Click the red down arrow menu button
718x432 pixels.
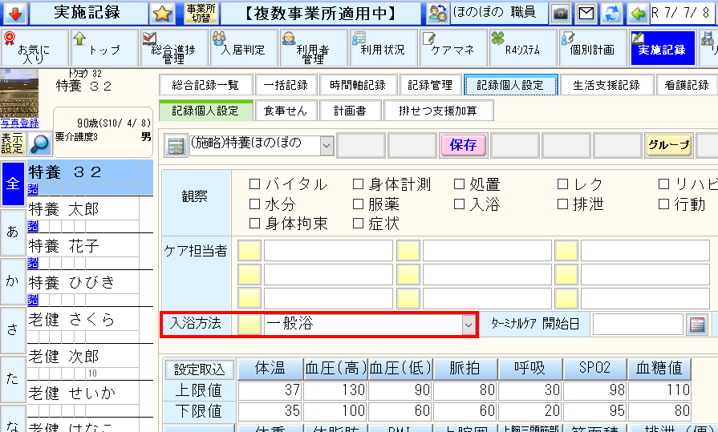[15, 13]
